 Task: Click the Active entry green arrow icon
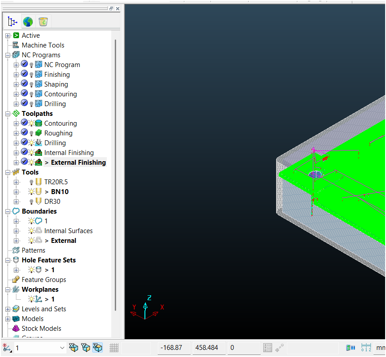click(16, 35)
